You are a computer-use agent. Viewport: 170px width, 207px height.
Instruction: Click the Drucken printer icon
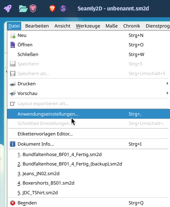pyautogui.click(x=12, y=84)
